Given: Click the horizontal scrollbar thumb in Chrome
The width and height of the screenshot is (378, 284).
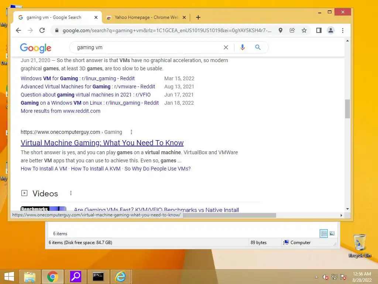Looking at the screenshot, I should 230,215.
